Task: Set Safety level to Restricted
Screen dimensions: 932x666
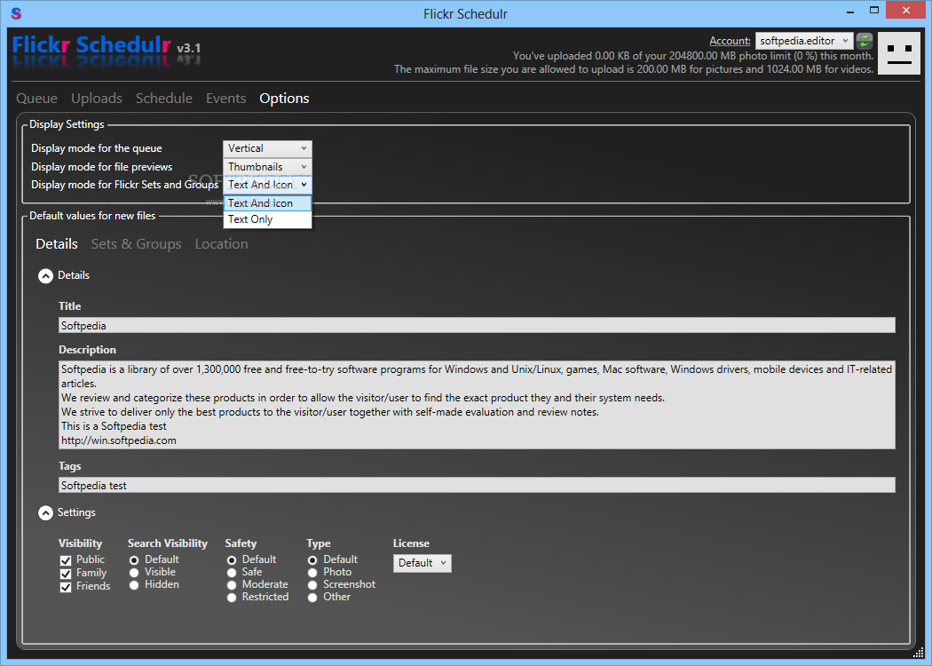Action: click(231, 598)
